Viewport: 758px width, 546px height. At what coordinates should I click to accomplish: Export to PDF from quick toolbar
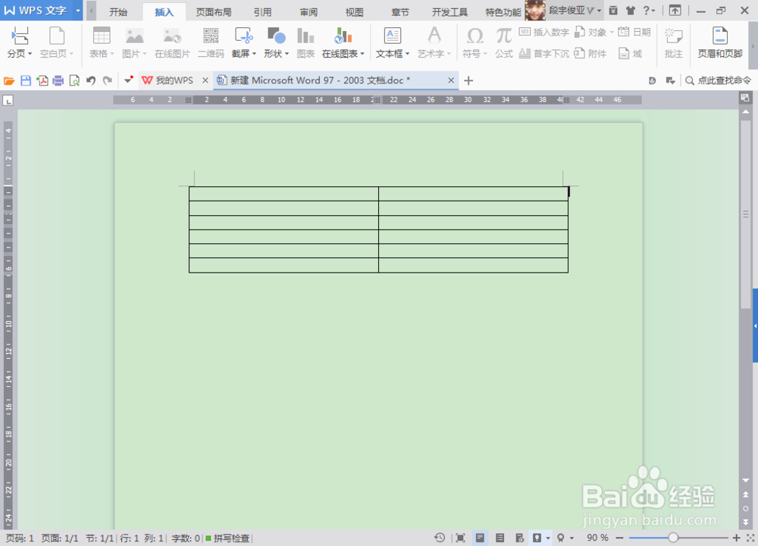click(42, 80)
